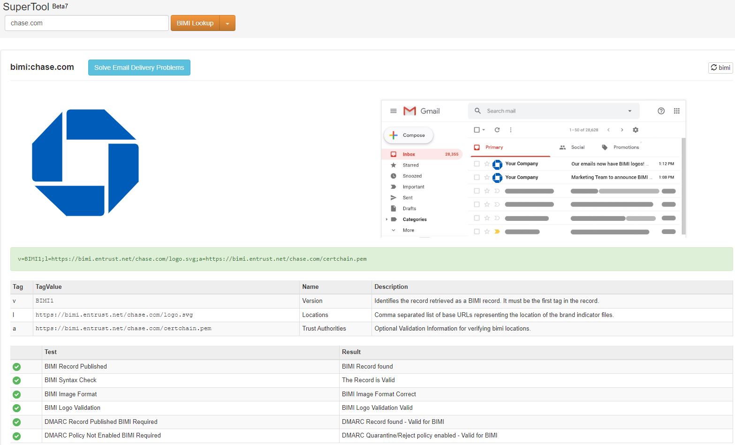The width and height of the screenshot is (735, 445).
Task: Click the 'BIMI Image Format' test name
Action: coord(71,394)
